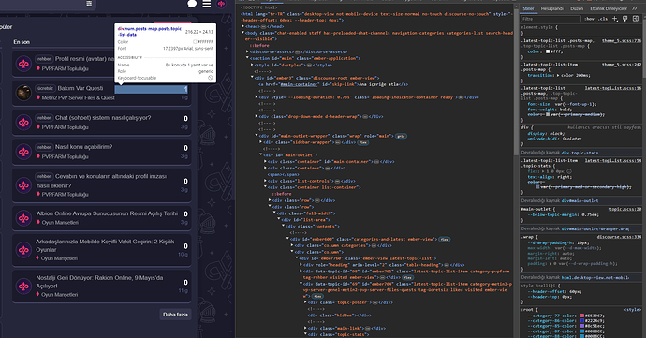This screenshot has width=646, height=338.
Task: Open the user avatar menu in the header
Action: tap(221, 4)
